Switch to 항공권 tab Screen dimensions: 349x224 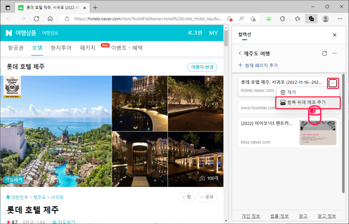16,48
